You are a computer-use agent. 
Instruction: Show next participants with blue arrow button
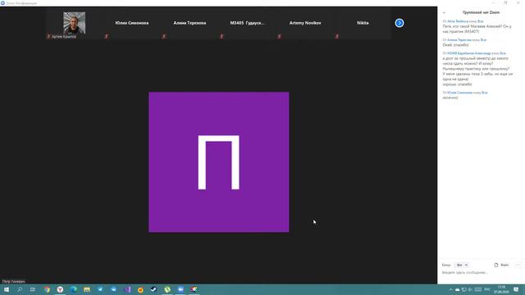click(399, 23)
